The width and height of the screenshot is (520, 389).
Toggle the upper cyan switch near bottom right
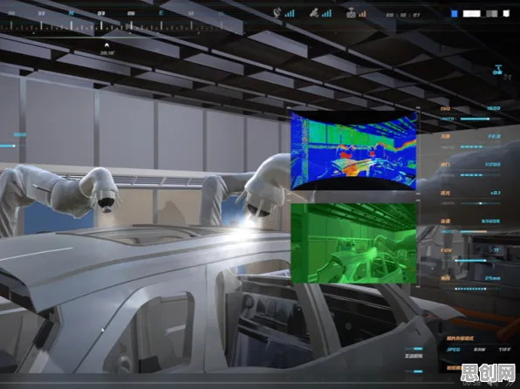414,349
